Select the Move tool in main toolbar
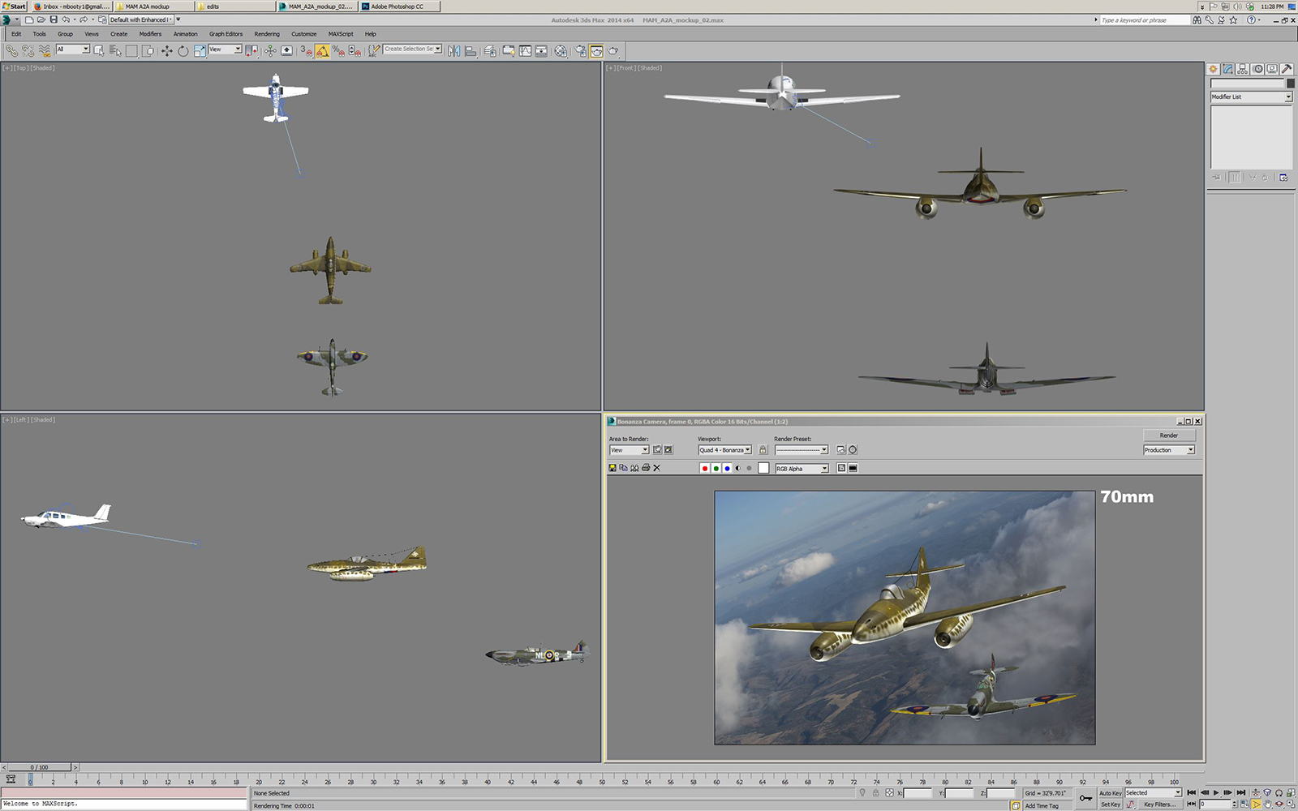 point(166,51)
